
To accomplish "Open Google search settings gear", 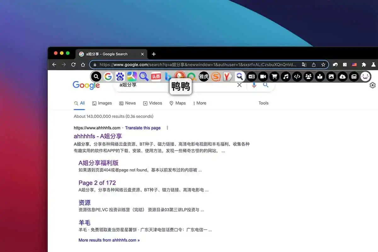I will tap(372, 85).
